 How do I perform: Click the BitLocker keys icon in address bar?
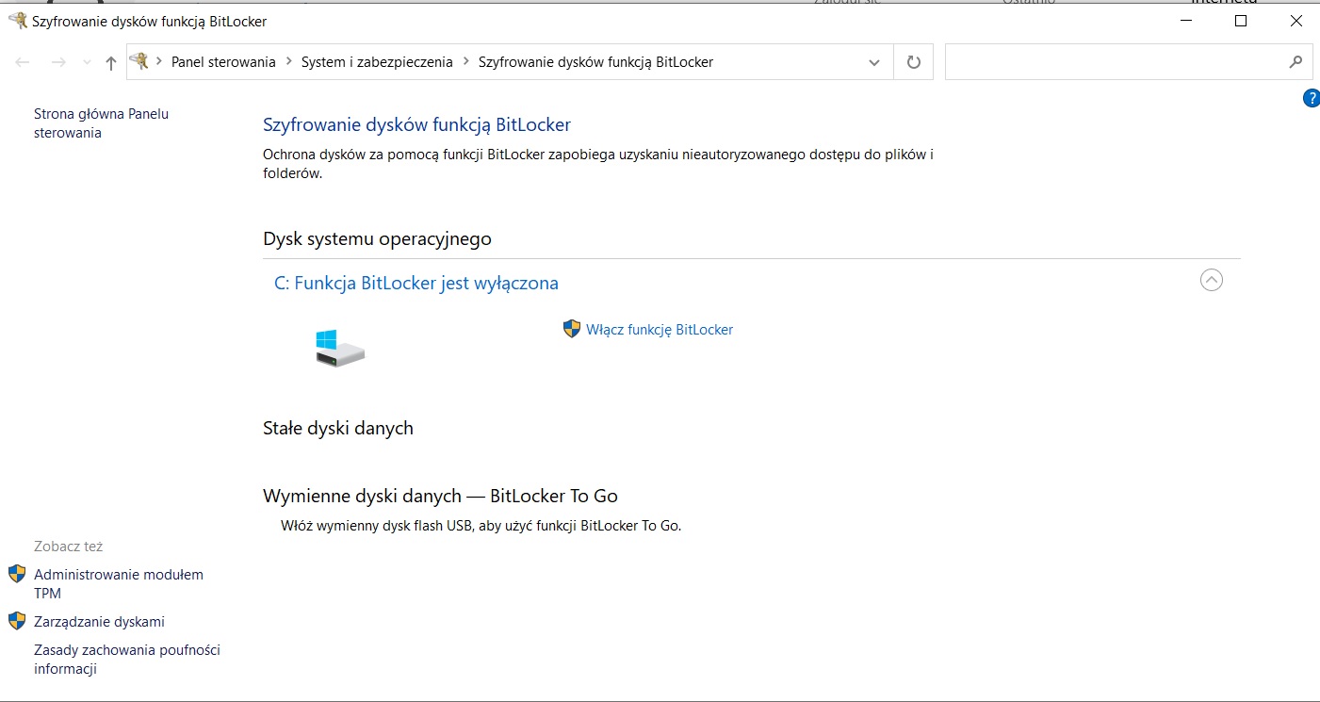point(139,61)
